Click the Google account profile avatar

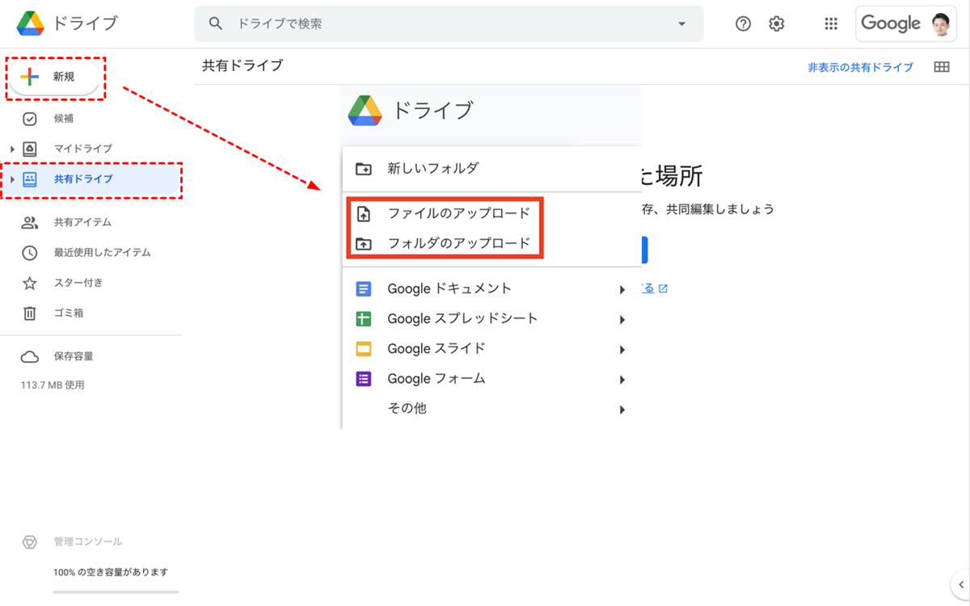click(940, 24)
